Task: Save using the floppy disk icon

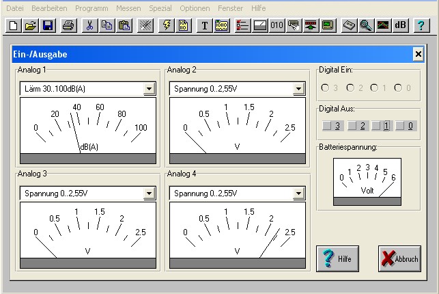Action: click(x=48, y=25)
